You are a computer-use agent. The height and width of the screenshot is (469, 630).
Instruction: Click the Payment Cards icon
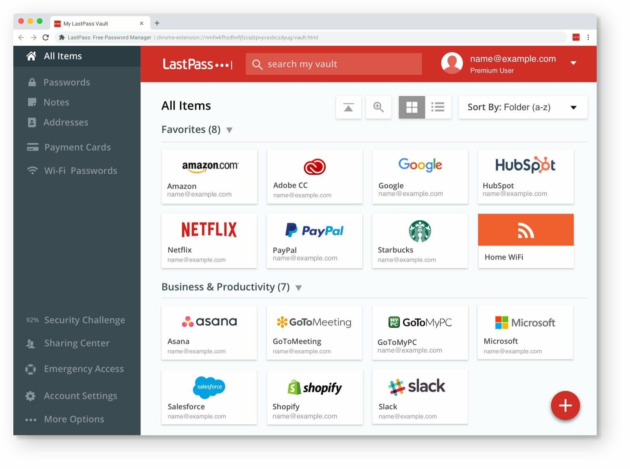coord(32,147)
